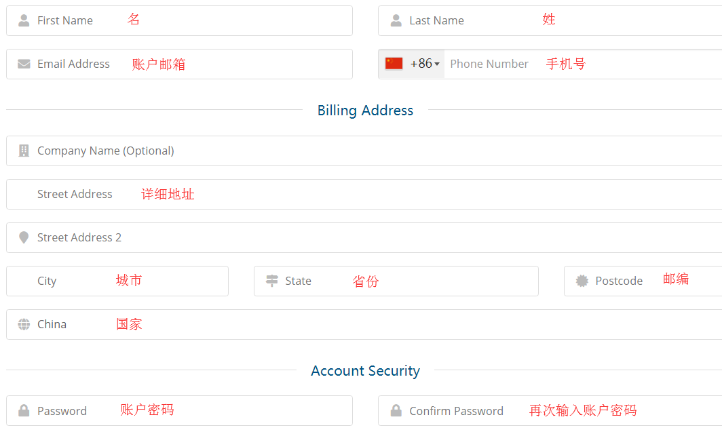Click the padlock icon in Password field
The image size is (722, 434).
coord(24,410)
